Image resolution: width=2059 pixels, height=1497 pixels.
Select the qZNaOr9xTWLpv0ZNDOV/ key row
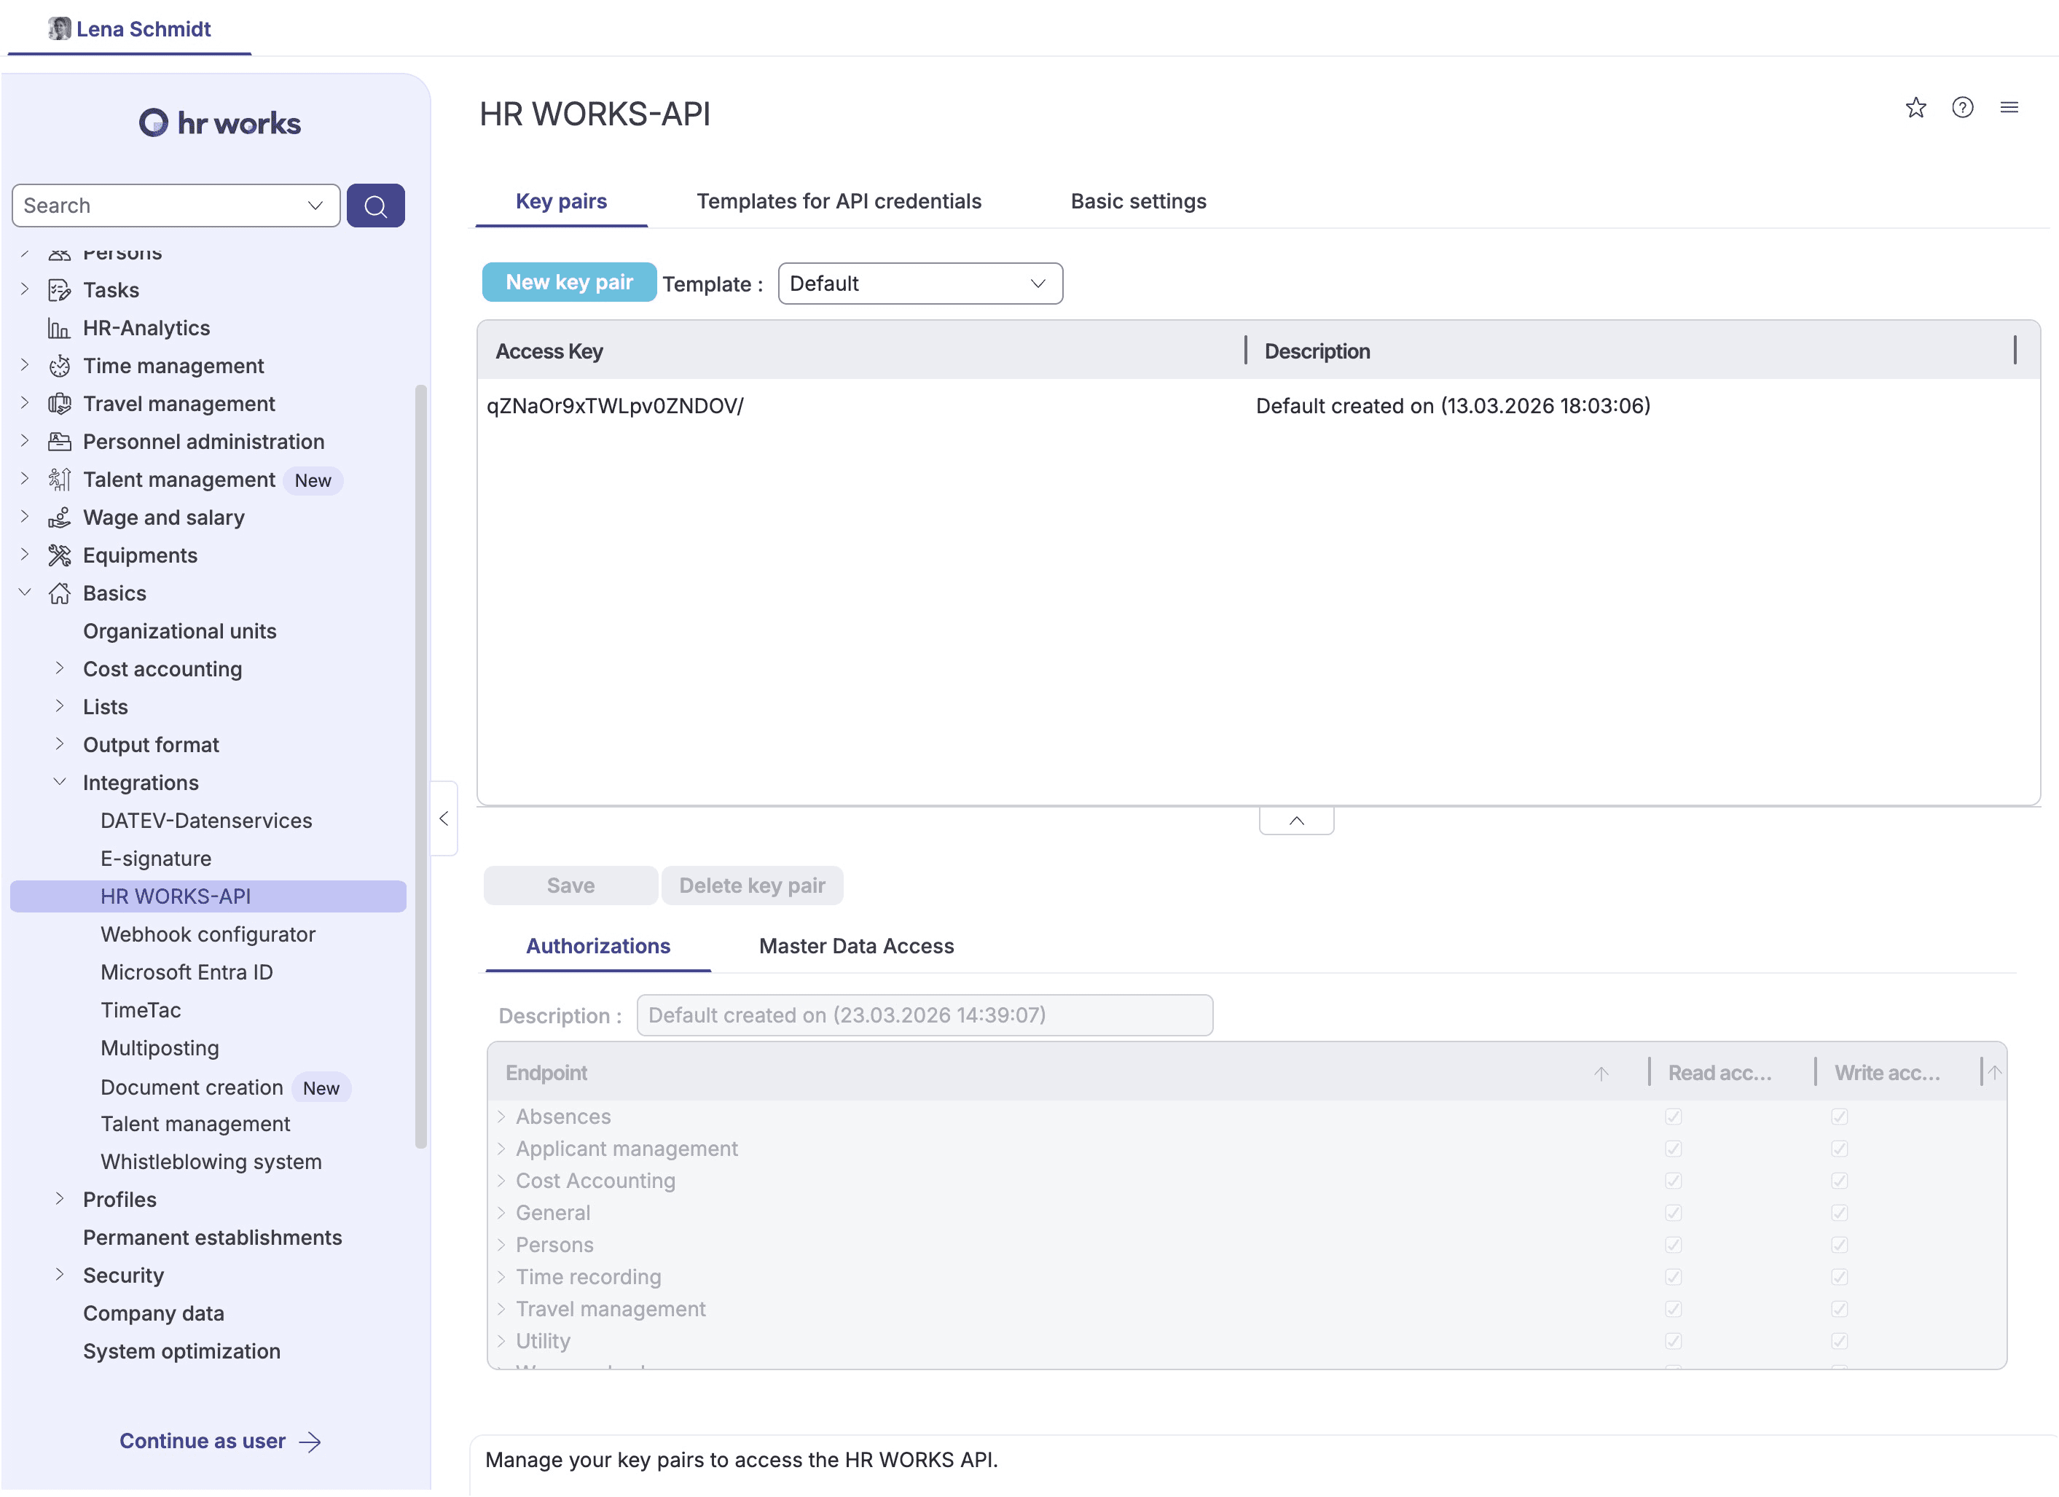(x=615, y=407)
